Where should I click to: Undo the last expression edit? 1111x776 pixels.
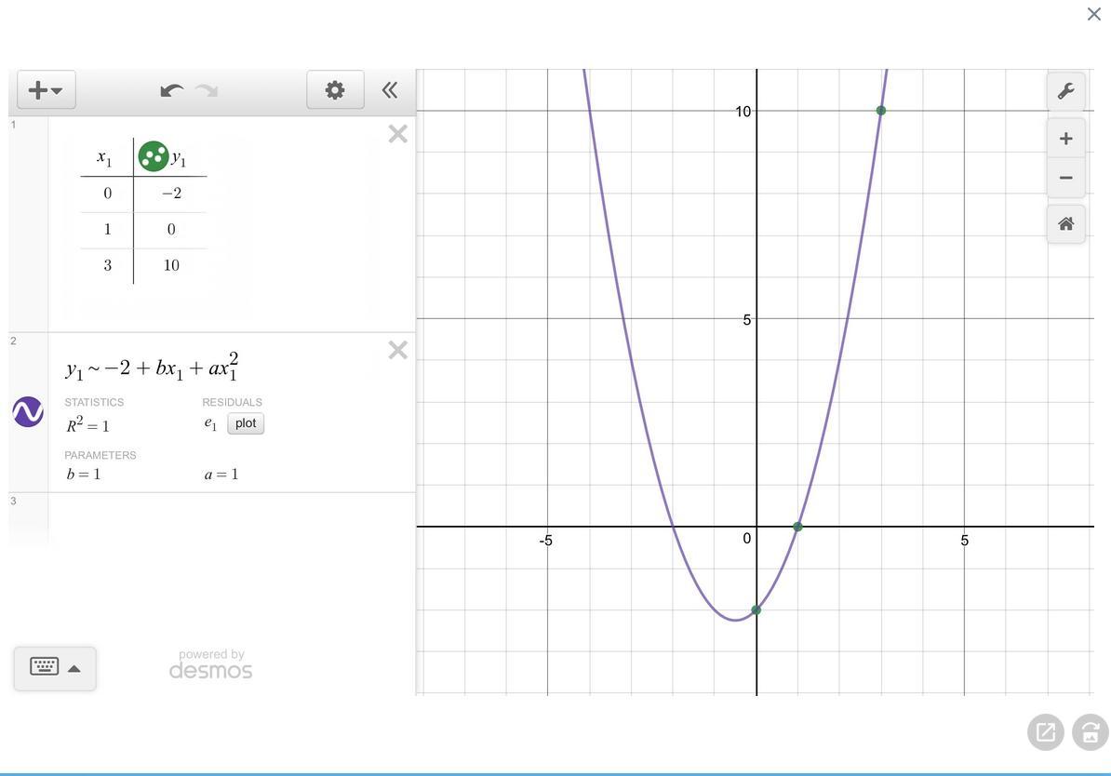tap(171, 90)
